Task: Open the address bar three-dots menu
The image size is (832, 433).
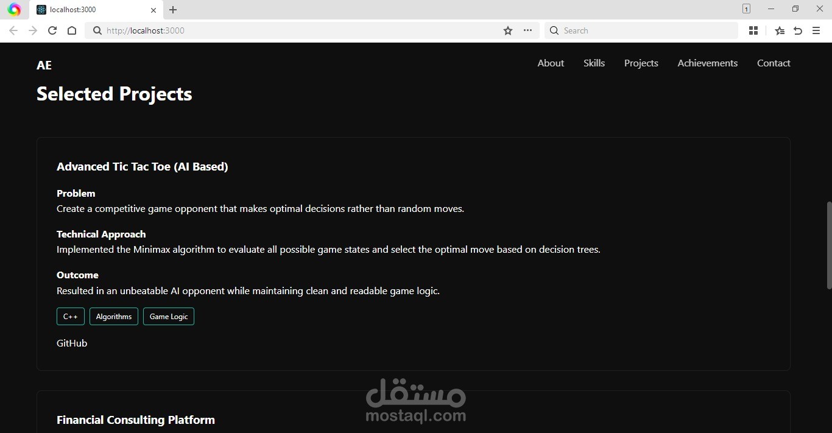Action: point(527,30)
